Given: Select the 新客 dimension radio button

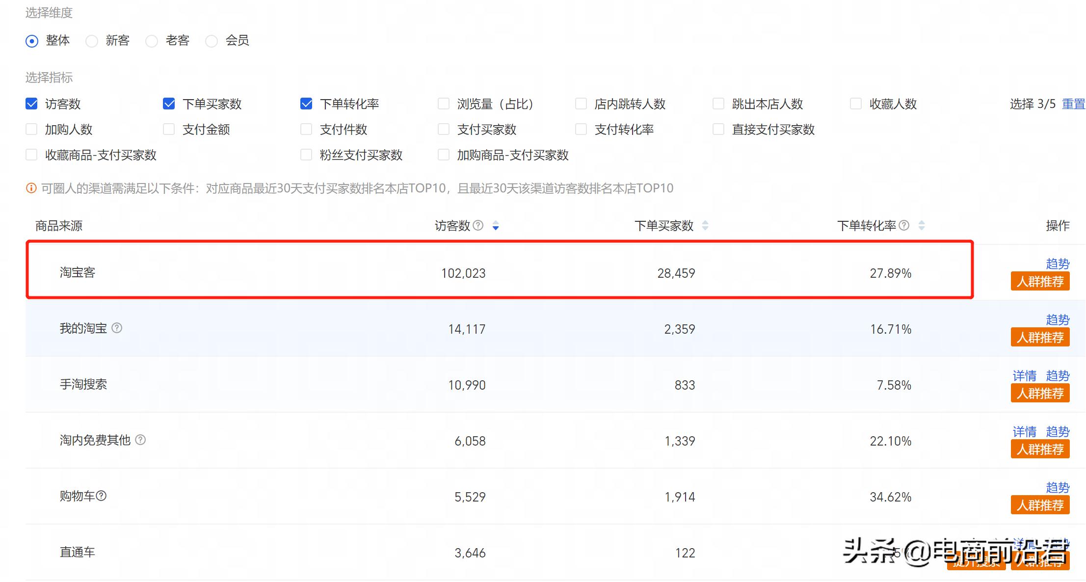Looking at the screenshot, I should coord(92,41).
